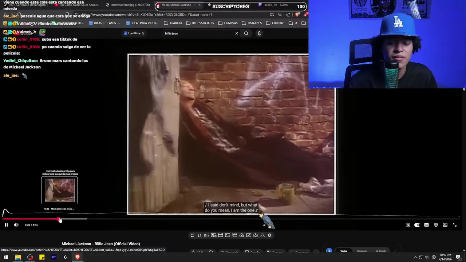Viewport: 466px width, 262px height.
Task: Click the flask icon in extension toolbar
Action: point(262,235)
